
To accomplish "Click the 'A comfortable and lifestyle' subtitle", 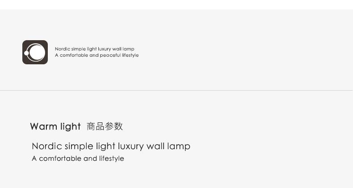I will (x=78, y=159).
